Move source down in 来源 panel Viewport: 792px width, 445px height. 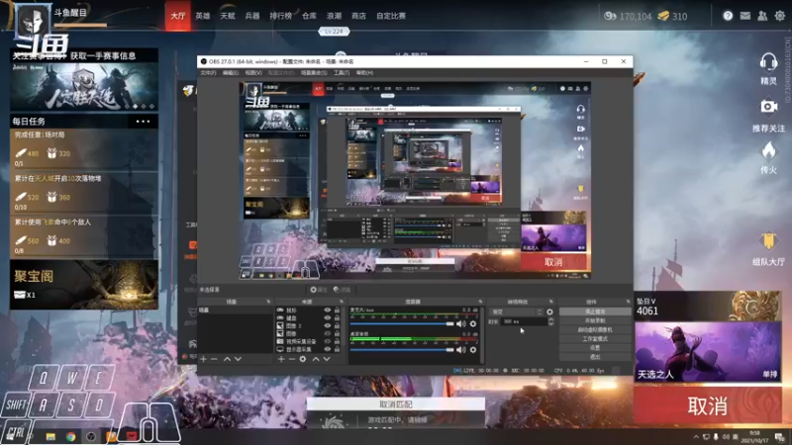[x=327, y=359]
